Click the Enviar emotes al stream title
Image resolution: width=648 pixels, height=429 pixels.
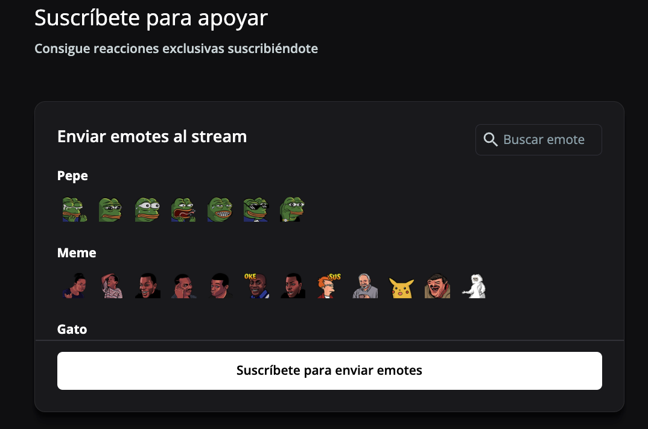click(x=152, y=137)
